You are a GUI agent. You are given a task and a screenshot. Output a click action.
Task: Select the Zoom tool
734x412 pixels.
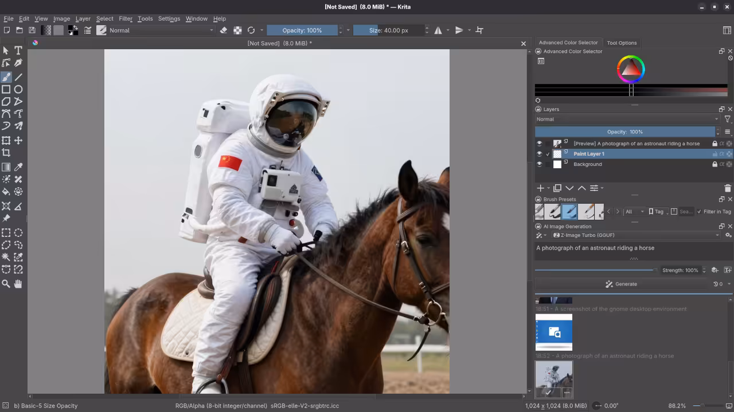pyautogui.click(x=7, y=284)
